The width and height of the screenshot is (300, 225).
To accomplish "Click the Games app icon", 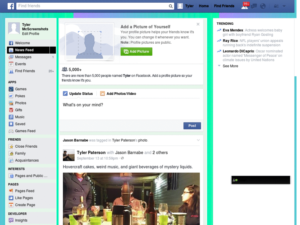I will pos(11,89).
